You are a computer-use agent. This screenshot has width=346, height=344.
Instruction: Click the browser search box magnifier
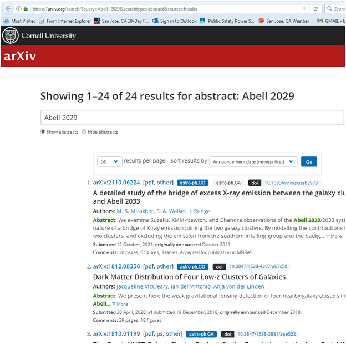(329, 9)
